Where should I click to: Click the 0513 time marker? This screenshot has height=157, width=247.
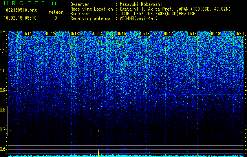point(74,34)
